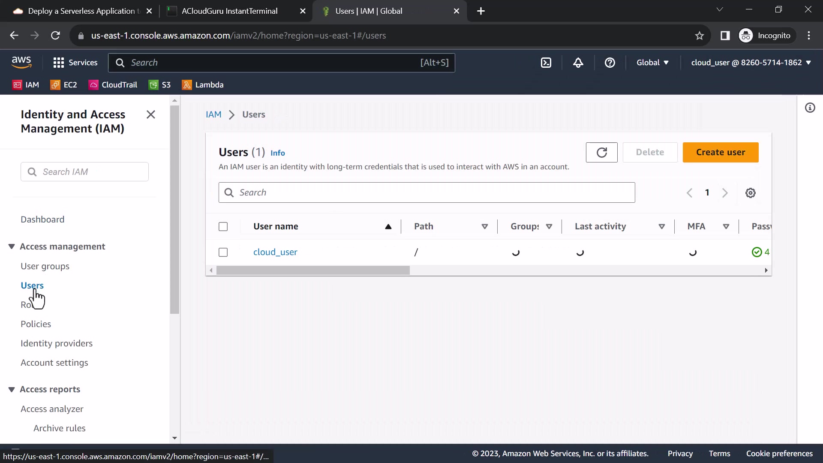This screenshot has width=823, height=463.
Task: Open Policies in the IAM sidebar
Action: pyautogui.click(x=36, y=324)
